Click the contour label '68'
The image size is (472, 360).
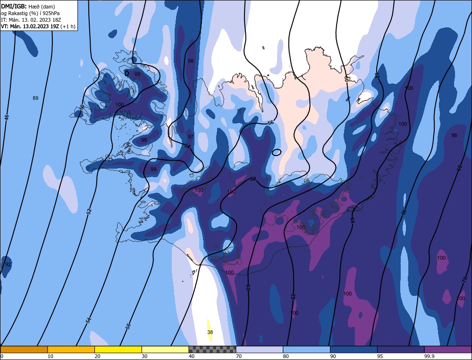[x=459, y=168]
